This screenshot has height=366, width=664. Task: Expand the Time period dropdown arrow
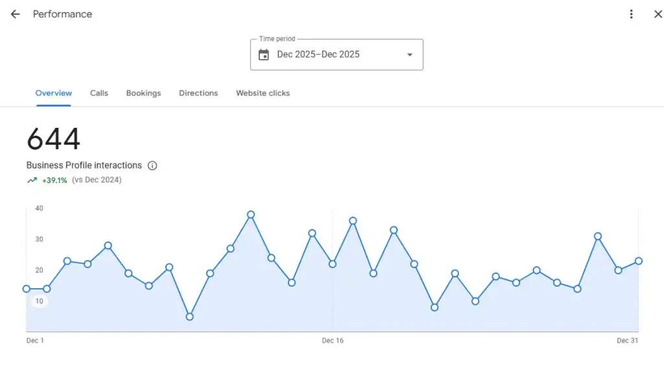tap(409, 55)
